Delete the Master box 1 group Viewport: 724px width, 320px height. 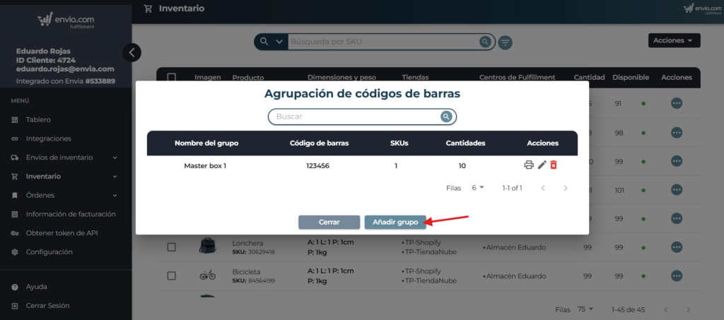click(554, 165)
